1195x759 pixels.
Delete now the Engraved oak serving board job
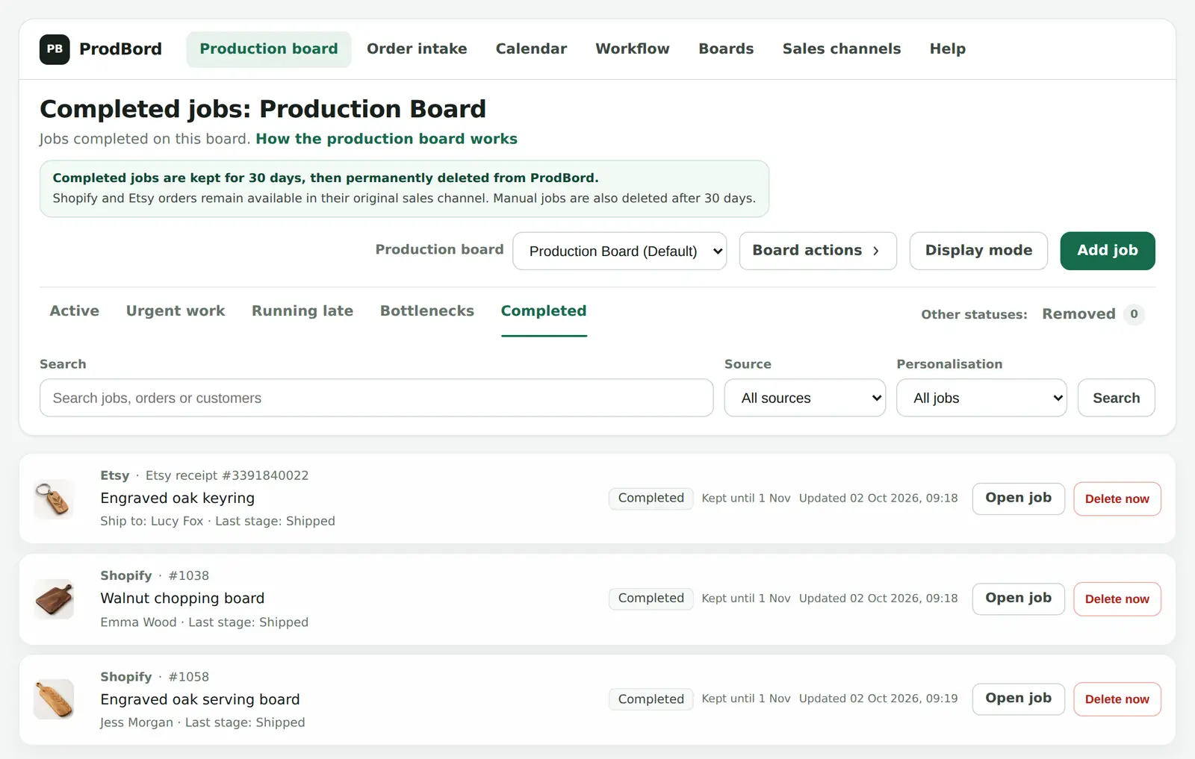[x=1117, y=699]
